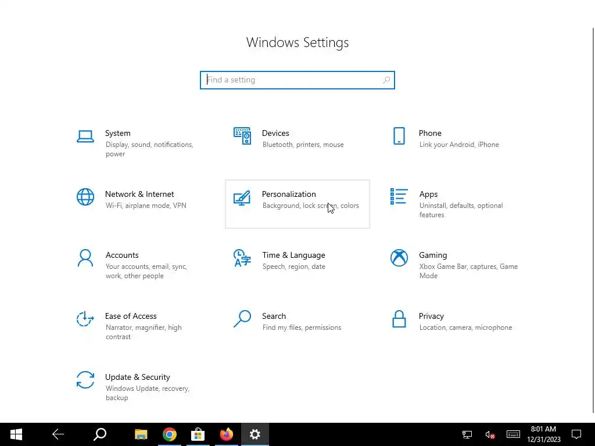
Task: Click the 'Gaming' heading text
Action: [433, 256]
